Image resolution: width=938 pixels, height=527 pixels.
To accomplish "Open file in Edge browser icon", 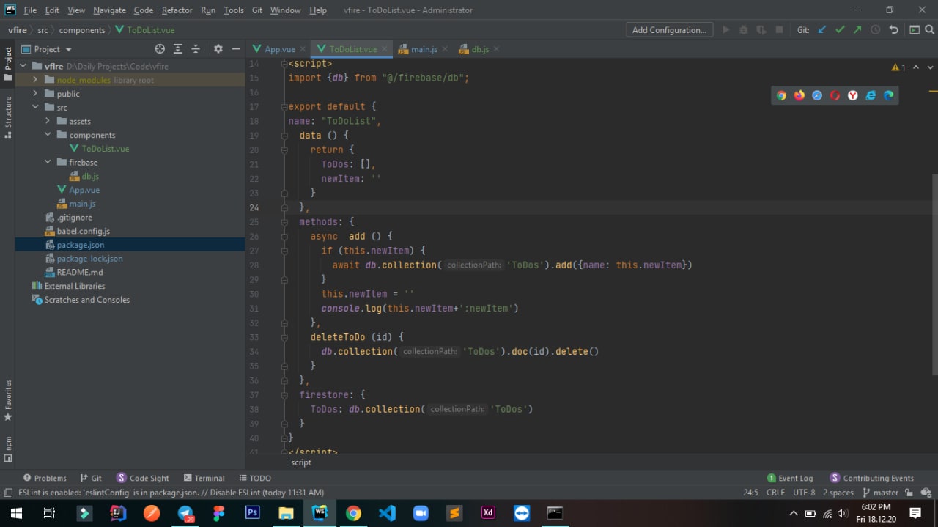I will [x=889, y=95].
